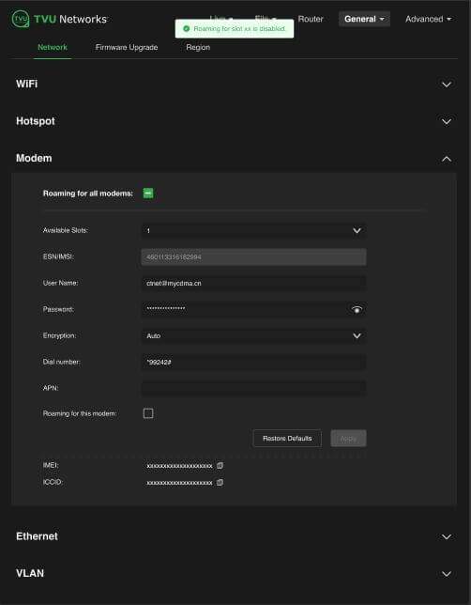471x605 pixels.
Task: Click the Ethernet section heading
Action: pos(37,536)
